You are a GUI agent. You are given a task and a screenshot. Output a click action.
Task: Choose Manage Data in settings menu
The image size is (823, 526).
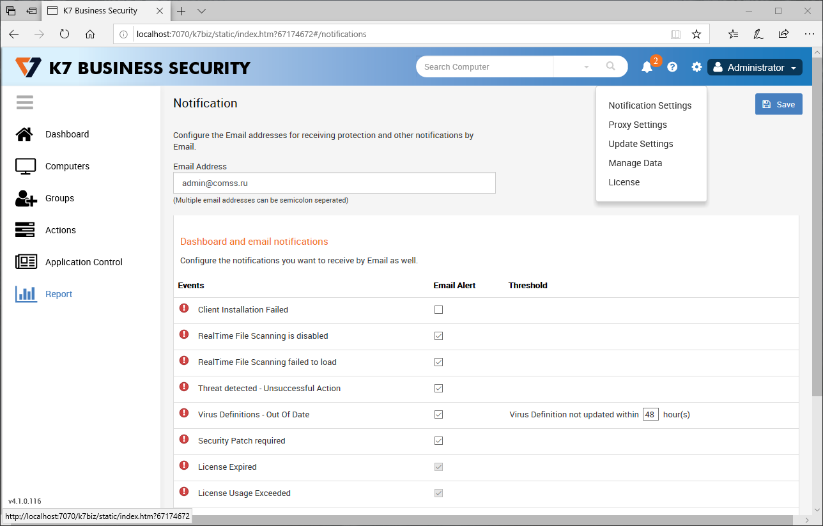click(635, 163)
